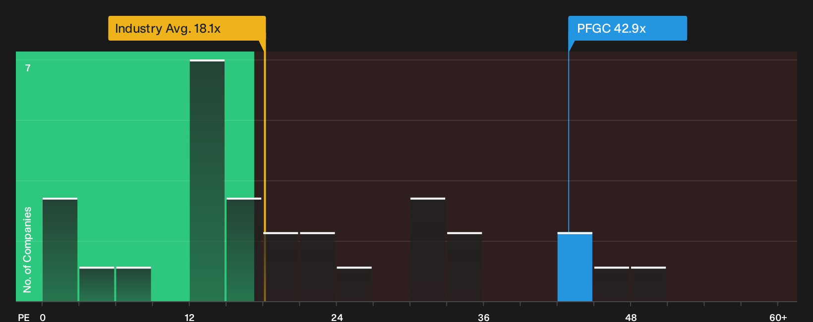Click the PFGC 42.9x label
The height and width of the screenshot is (322, 813).
pyautogui.click(x=627, y=28)
